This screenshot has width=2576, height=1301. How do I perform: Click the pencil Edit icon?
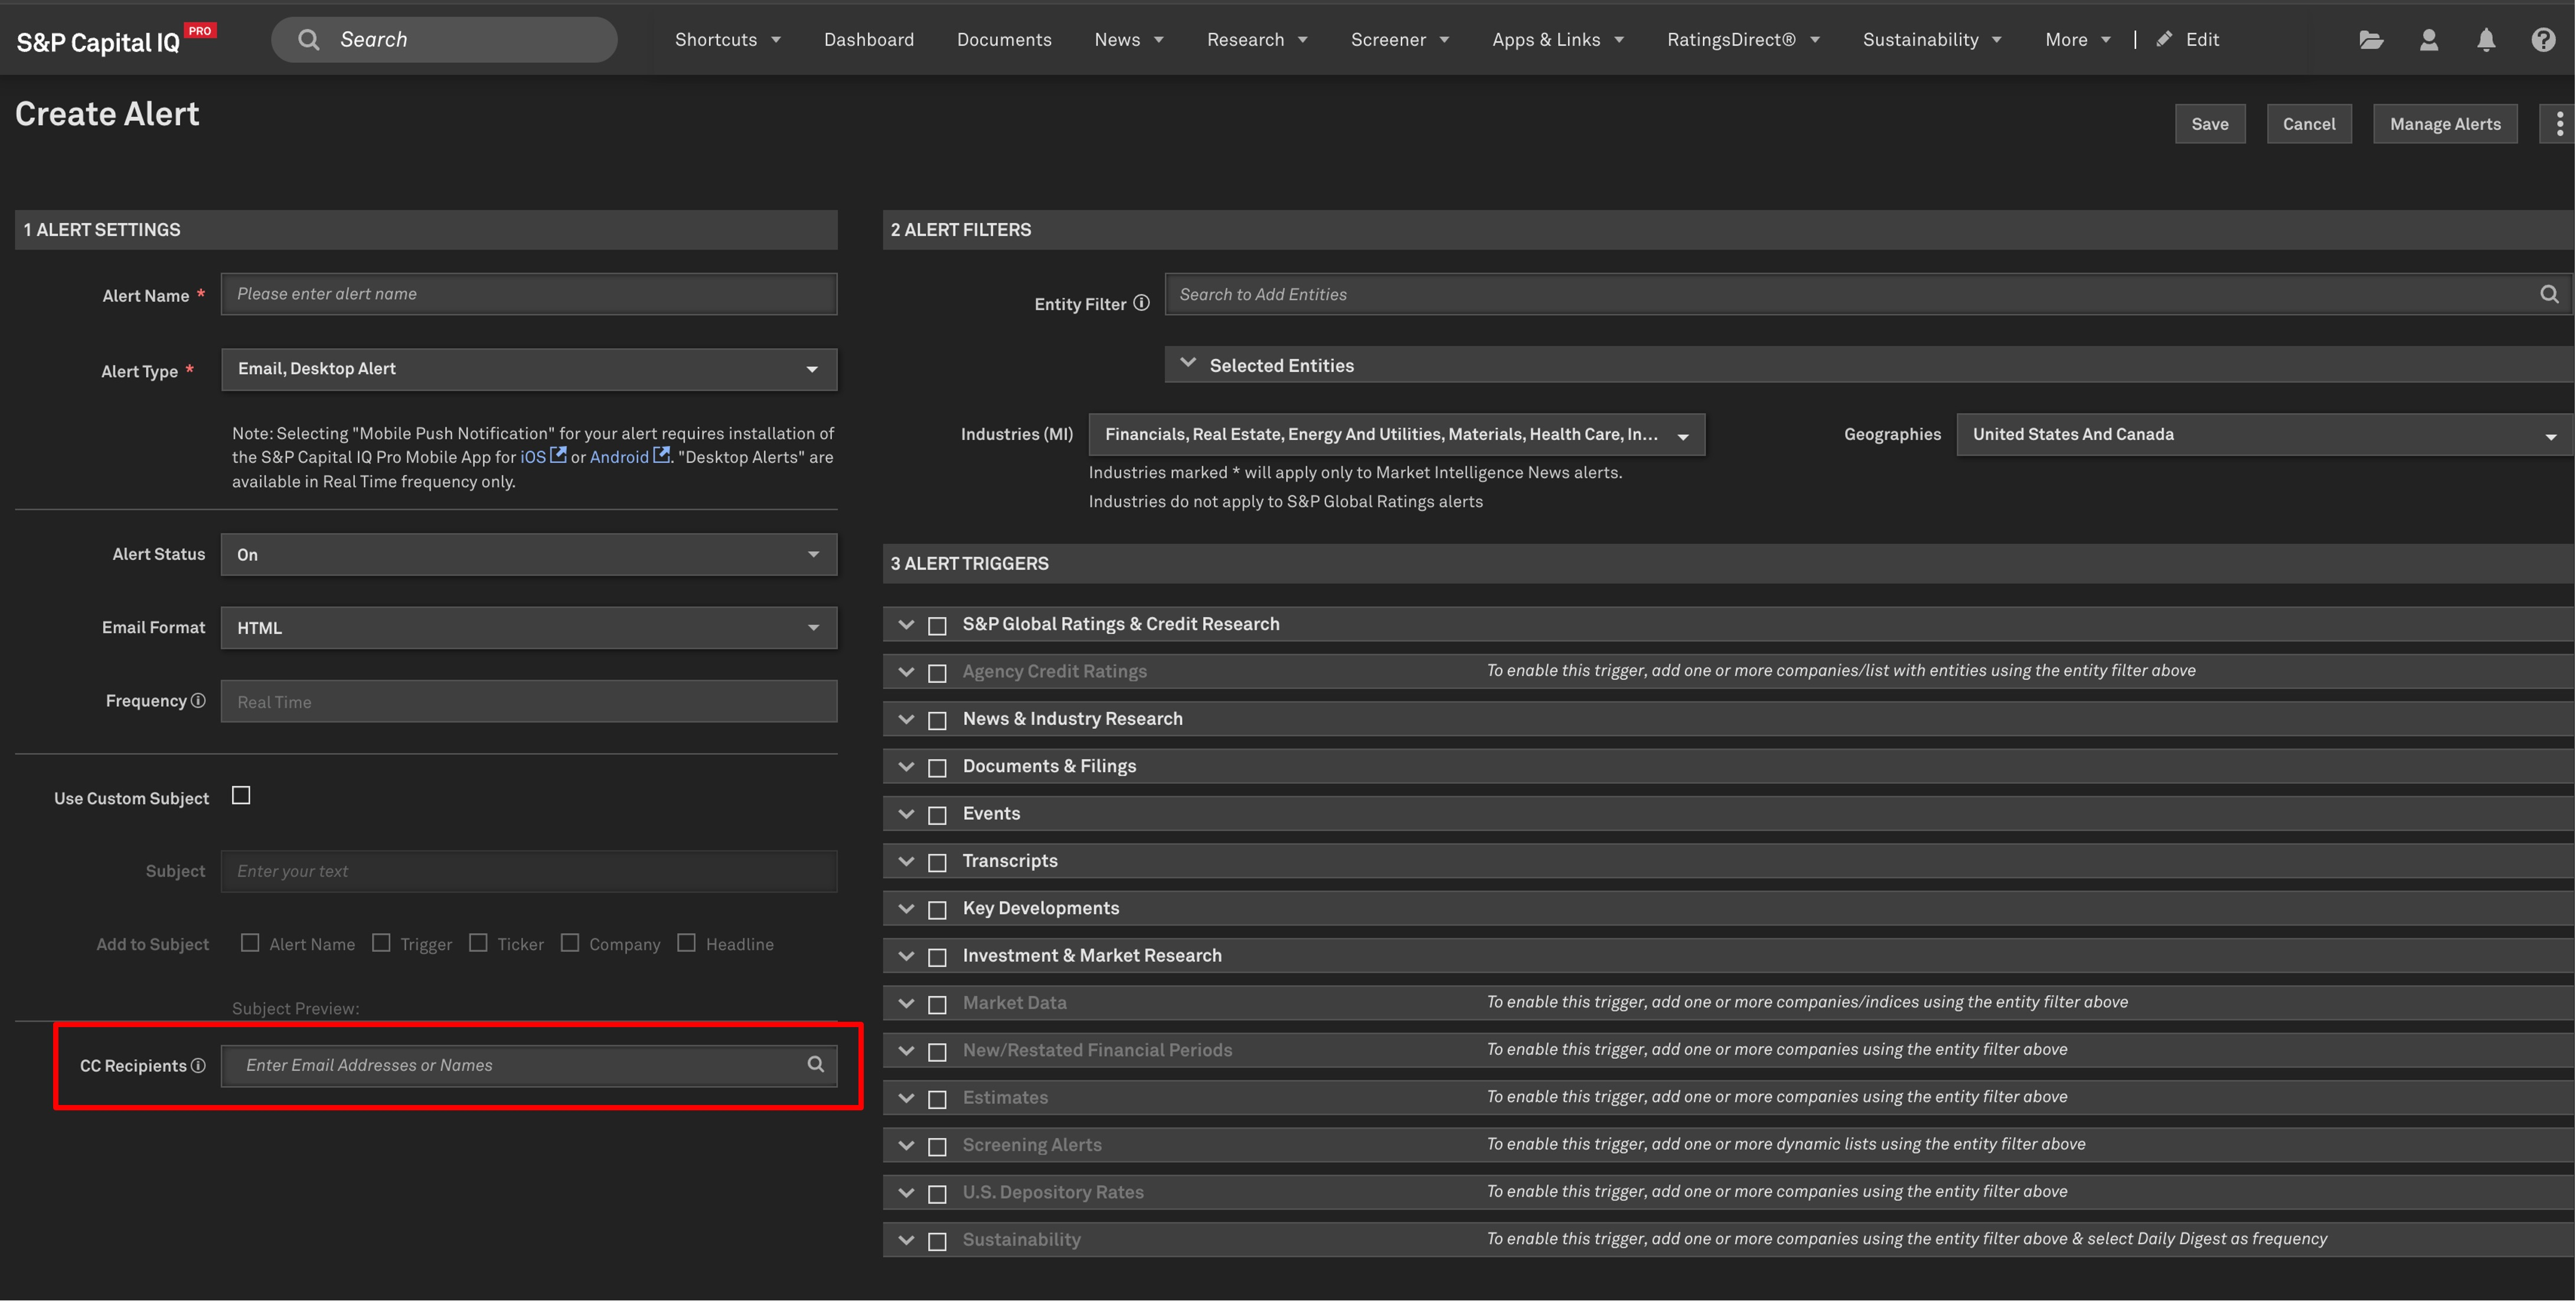point(2164,39)
